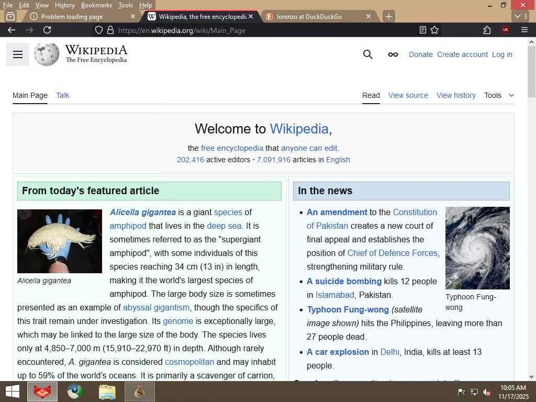Open the typhoon satellite image thumbnail

click(477, 248)
